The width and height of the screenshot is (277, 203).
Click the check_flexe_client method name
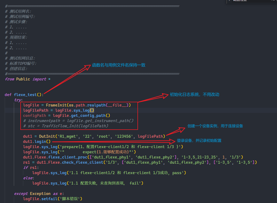(82, 162)
